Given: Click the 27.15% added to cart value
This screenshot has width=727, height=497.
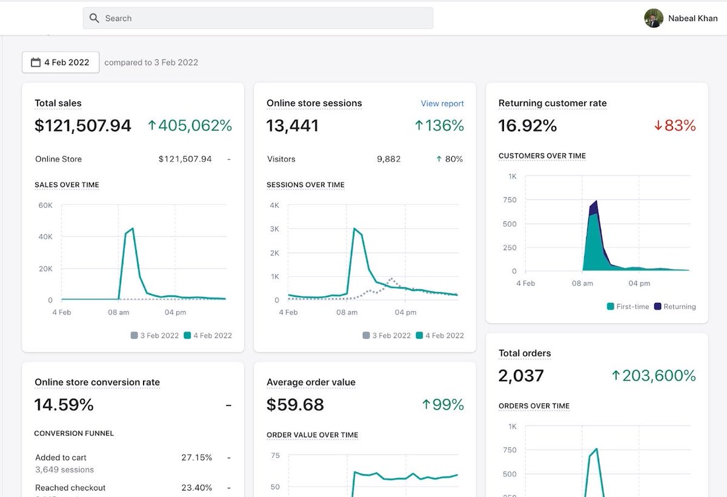Looking at the screenshot, I should (197, 458).
